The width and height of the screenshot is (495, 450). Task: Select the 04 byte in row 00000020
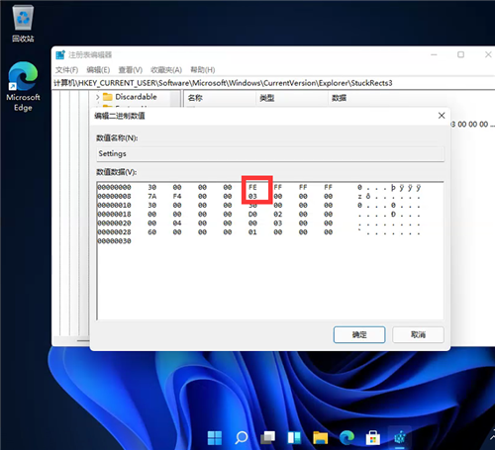(x=177, y=224)
